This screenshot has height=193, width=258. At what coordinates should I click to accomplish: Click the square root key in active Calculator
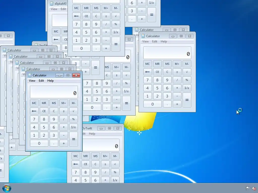tap(73, 111)
